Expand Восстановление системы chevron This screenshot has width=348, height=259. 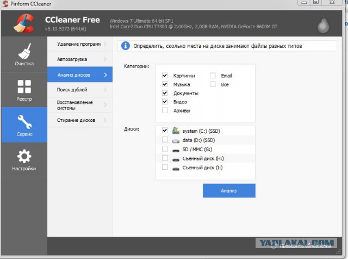click(105, 105)
